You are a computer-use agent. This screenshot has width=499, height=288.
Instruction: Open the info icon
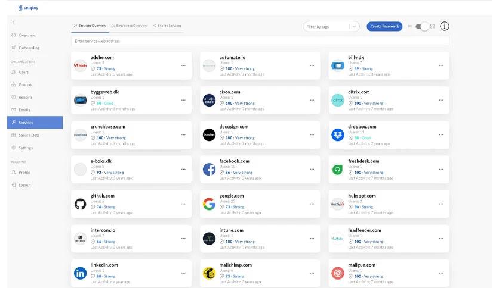click(445, 26)
